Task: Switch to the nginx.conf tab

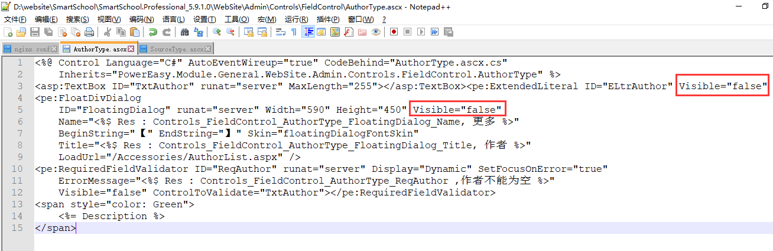Action: coord(30,49)
